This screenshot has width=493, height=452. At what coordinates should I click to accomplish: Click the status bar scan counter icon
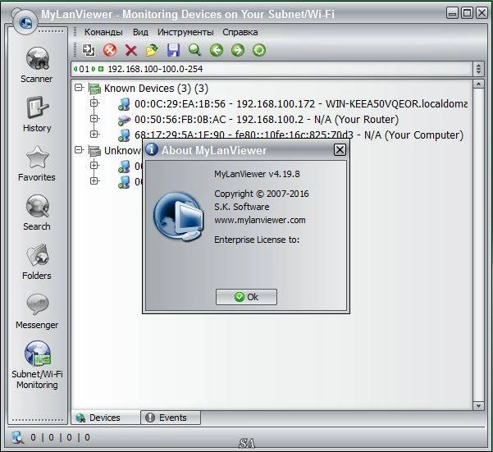click(17, 437)
